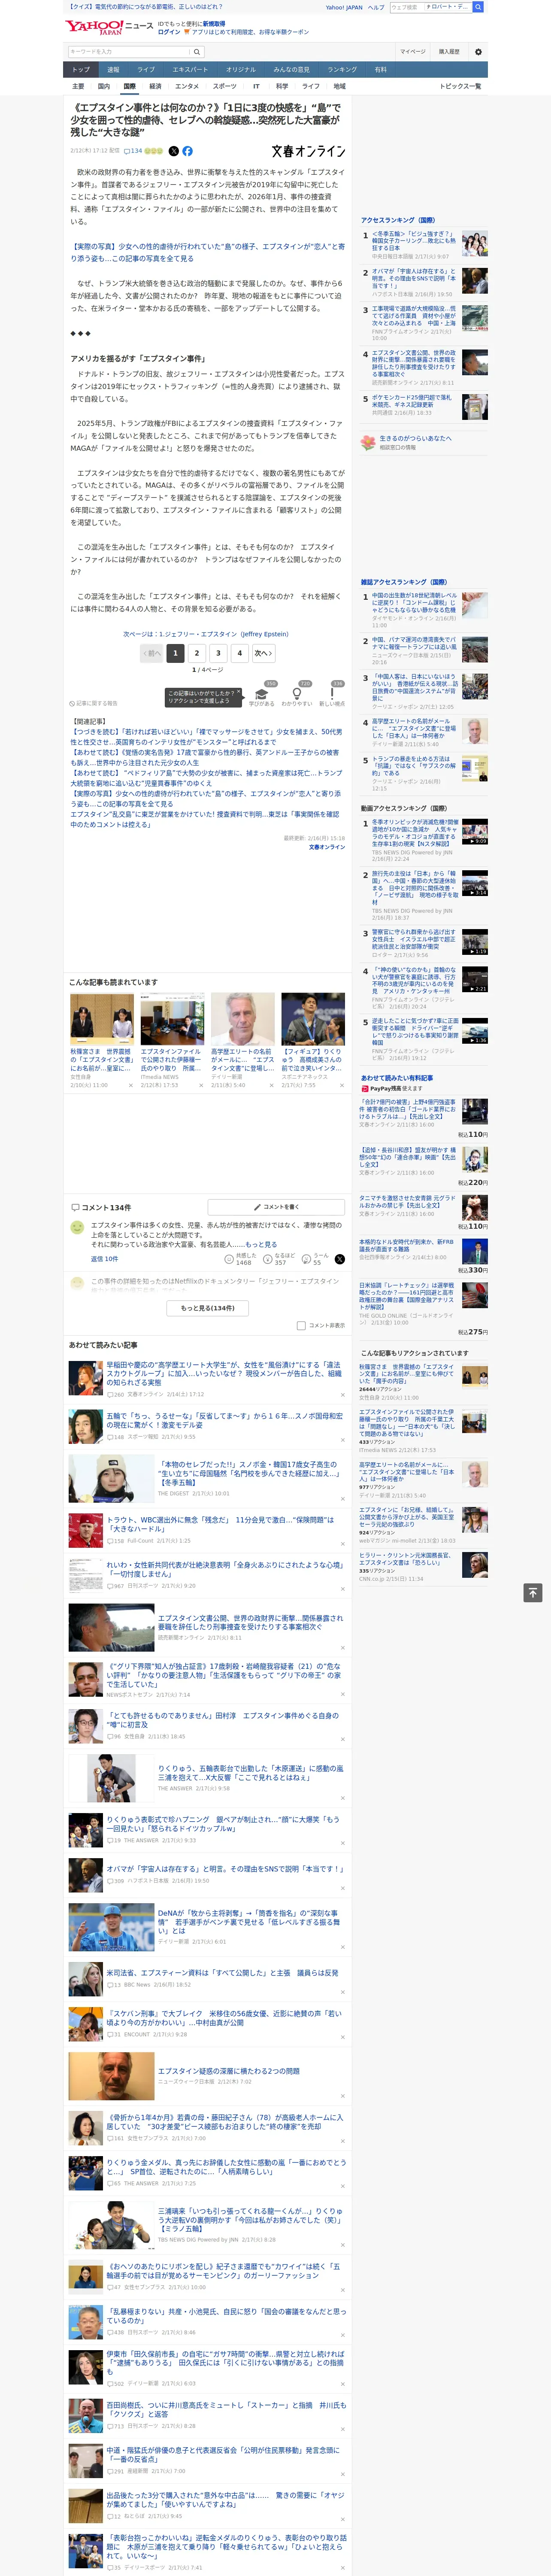This screenshot has height=2576, width=551.
Task: Click the うーん reaction on the comment
Action: pyautogui.click(x=316, y=1259)
